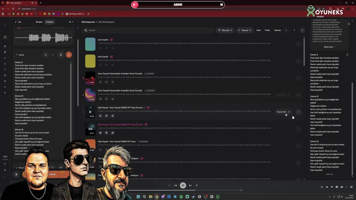Click the 1.3k credits music-note badge
This screenshot has width=356, height=200.
18,22
